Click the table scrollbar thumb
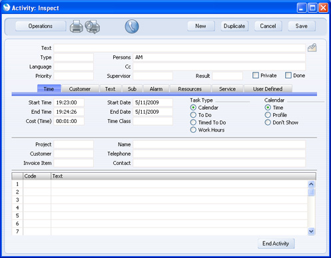Image resolution: width=331 pixels, height=258 pixels. tap(311, 192)
